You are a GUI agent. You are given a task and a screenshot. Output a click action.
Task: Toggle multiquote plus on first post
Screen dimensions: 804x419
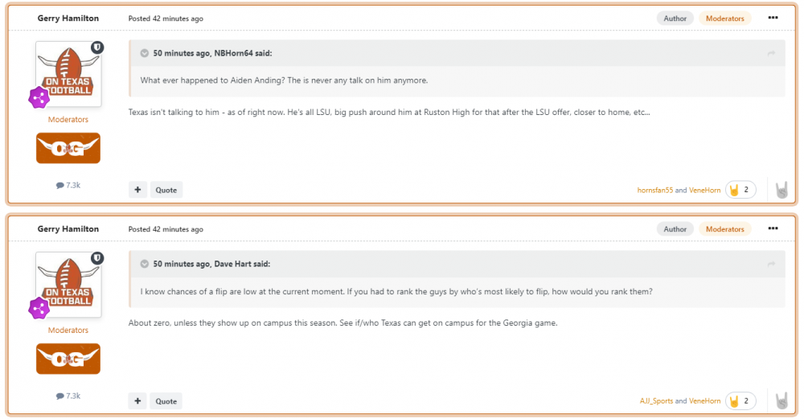(x=137, y=190)
